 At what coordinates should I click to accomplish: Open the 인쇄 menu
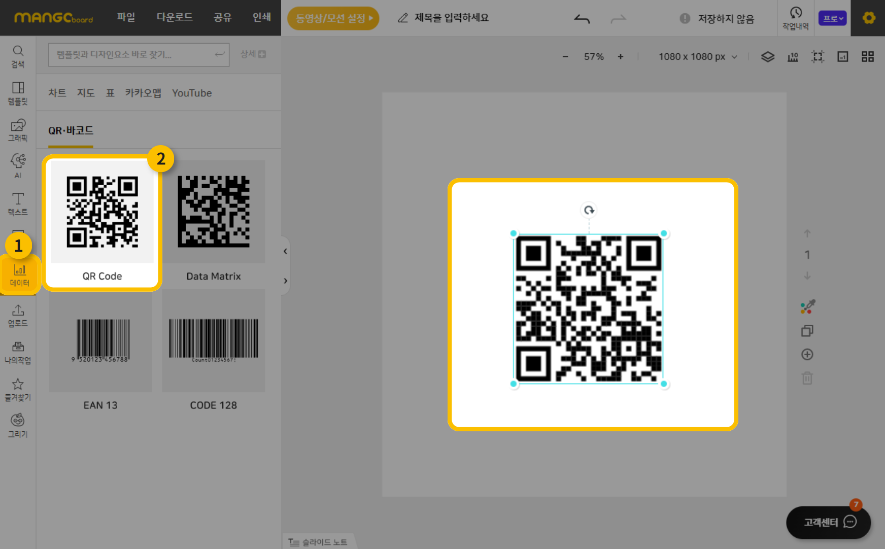(x=262, y=17)
